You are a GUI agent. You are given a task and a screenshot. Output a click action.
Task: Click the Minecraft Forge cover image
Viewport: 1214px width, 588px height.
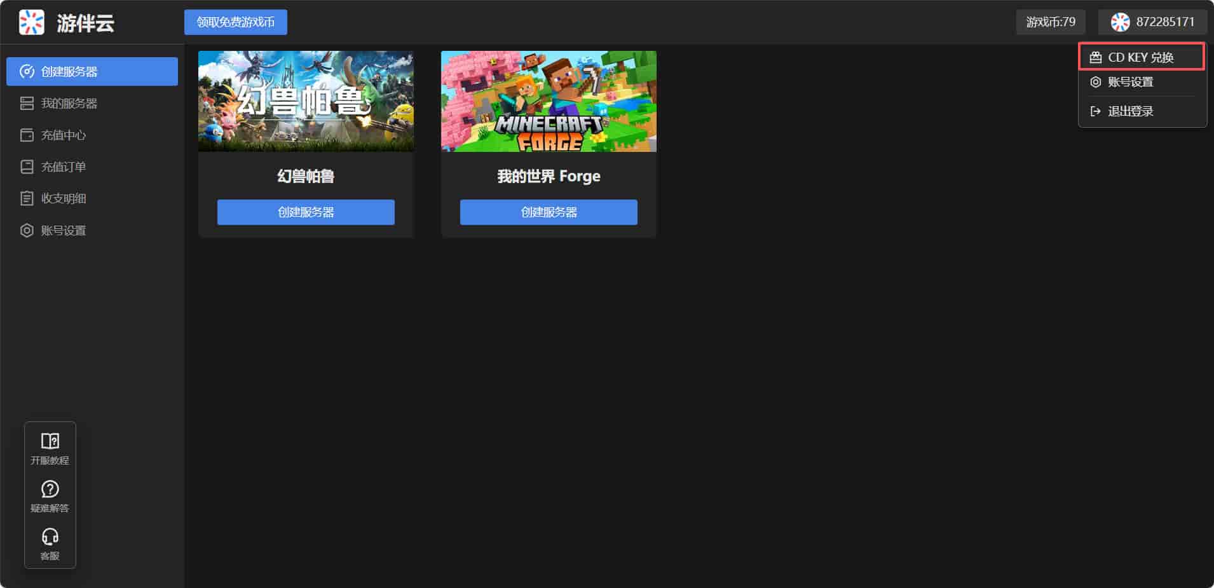549,102
